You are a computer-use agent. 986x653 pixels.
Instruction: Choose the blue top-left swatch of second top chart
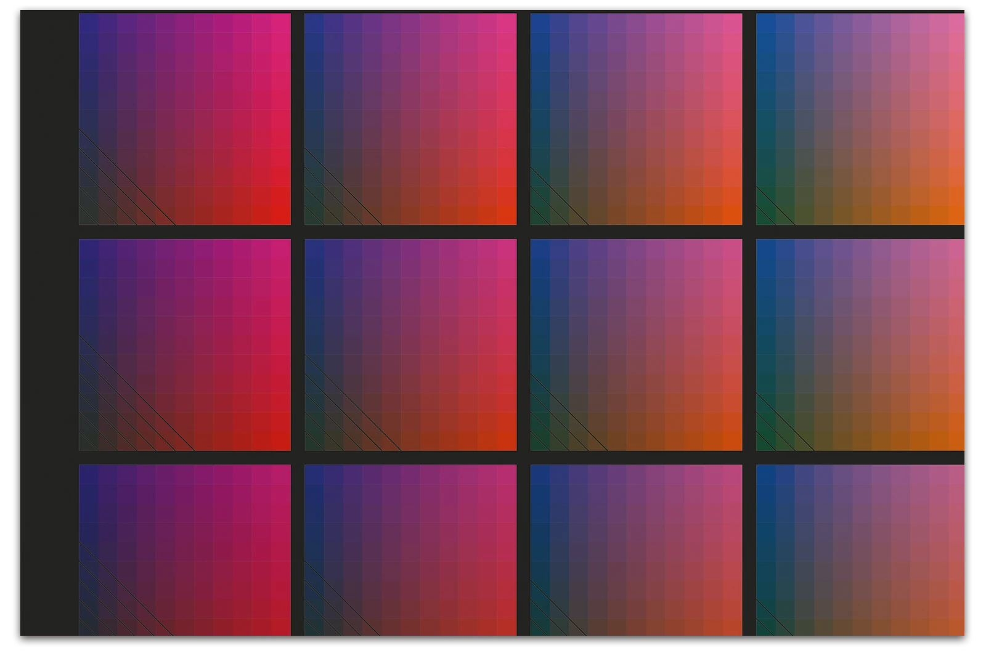[x=314, y=23]
